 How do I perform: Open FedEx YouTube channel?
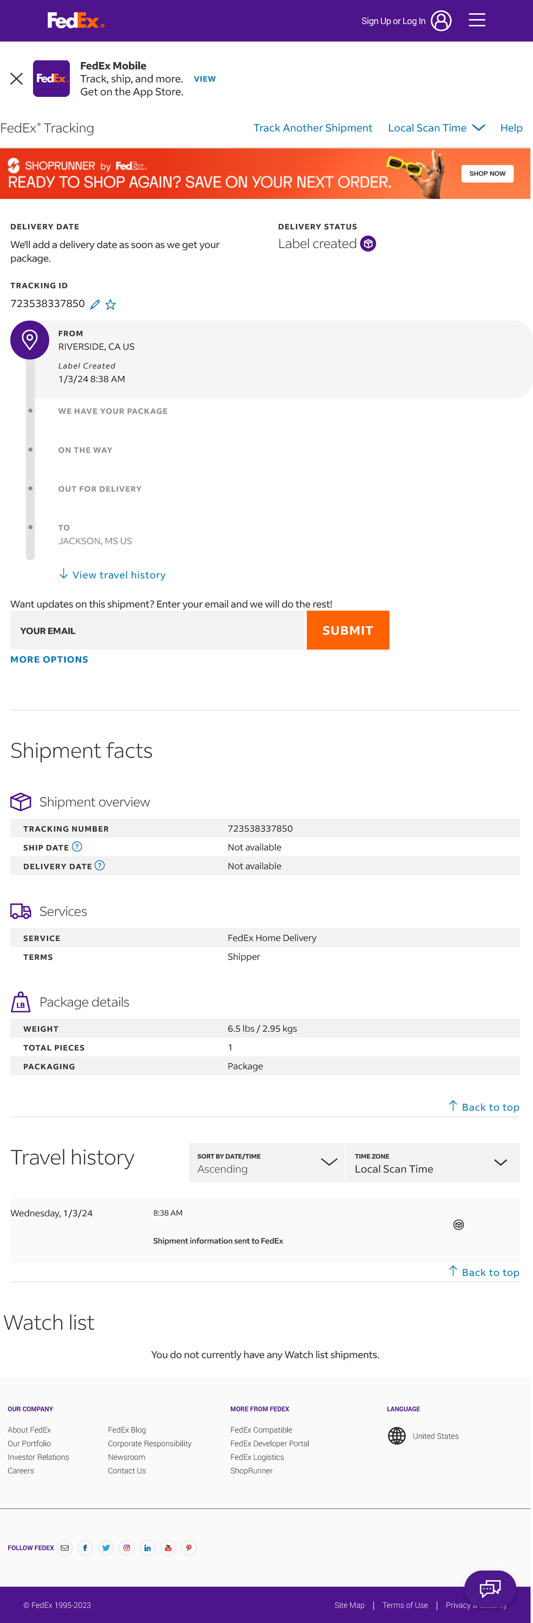point(168,1548)
